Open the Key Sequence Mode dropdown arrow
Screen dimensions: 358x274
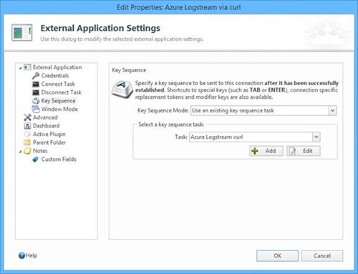[x=332, y=110]
